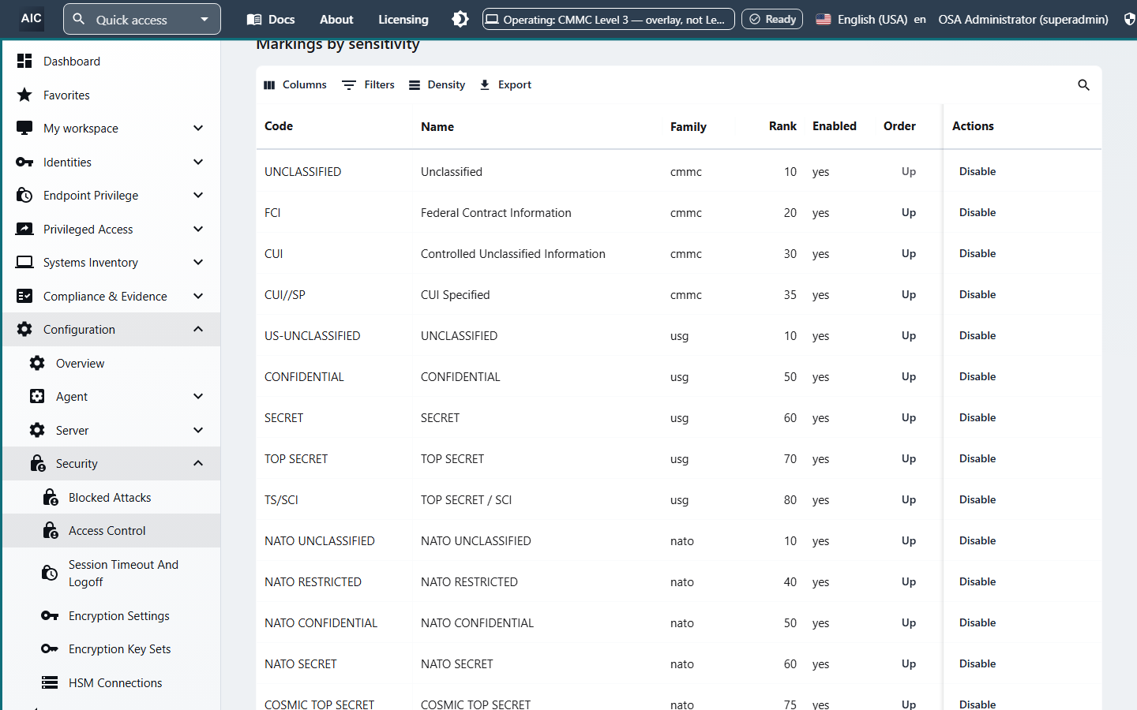This screenshot has height=710, width=1137.
Task: Click the Blocked Attacks lock icon
Action: pyautogui.click(x=50, y=497)
